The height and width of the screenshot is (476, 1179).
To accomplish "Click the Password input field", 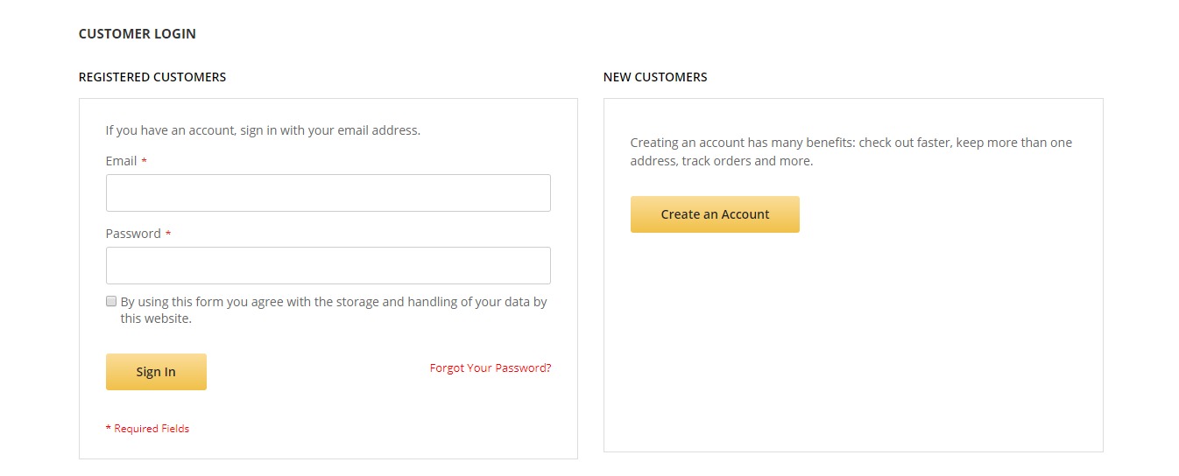I will (328, 265).
